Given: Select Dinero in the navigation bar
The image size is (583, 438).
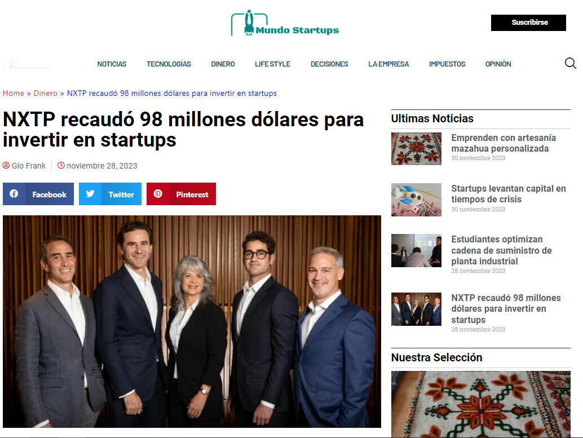Looking at the screenshot, I should 223,64.
